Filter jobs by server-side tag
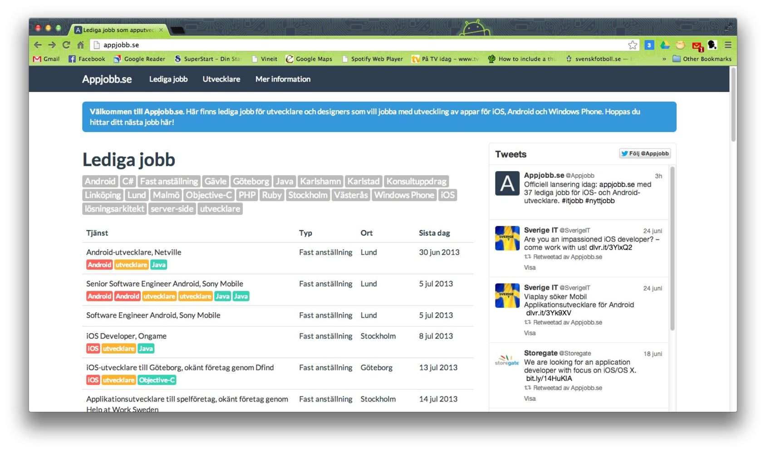The width and height of the screenshot is (766, 452). click(x=172, y=209)
